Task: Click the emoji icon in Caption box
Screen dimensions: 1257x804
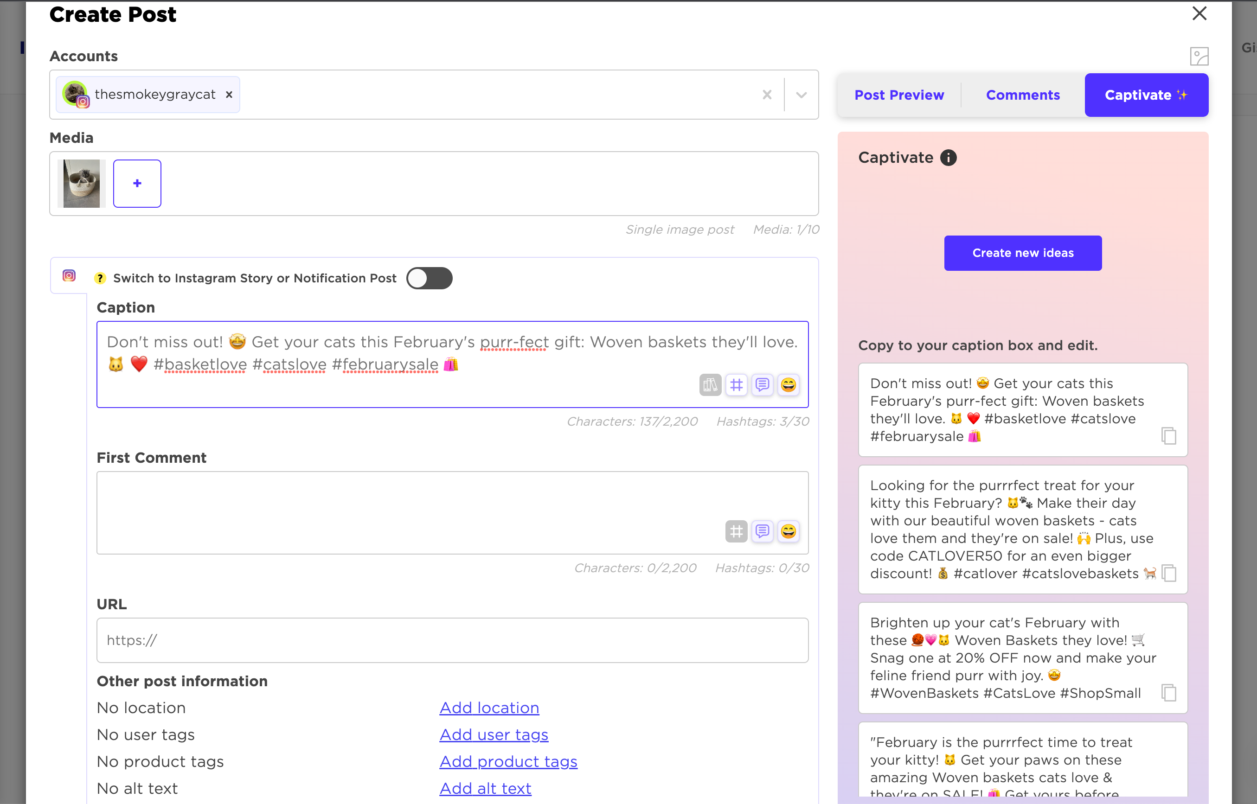Action: click(x=788, y=385)
